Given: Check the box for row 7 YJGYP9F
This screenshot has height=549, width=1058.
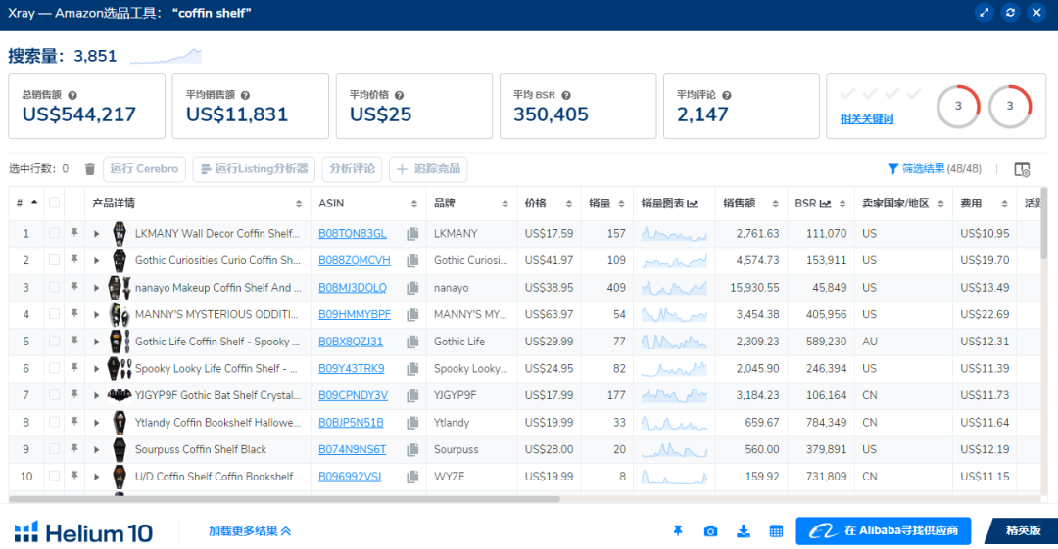Looking at the screenshot, I should tap(54, 395).
